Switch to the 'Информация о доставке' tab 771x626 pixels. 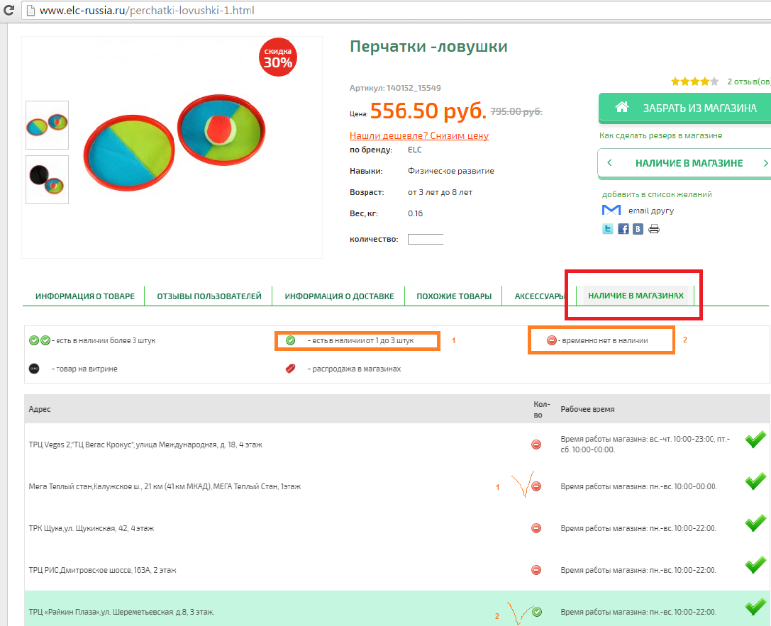[339, 296]
